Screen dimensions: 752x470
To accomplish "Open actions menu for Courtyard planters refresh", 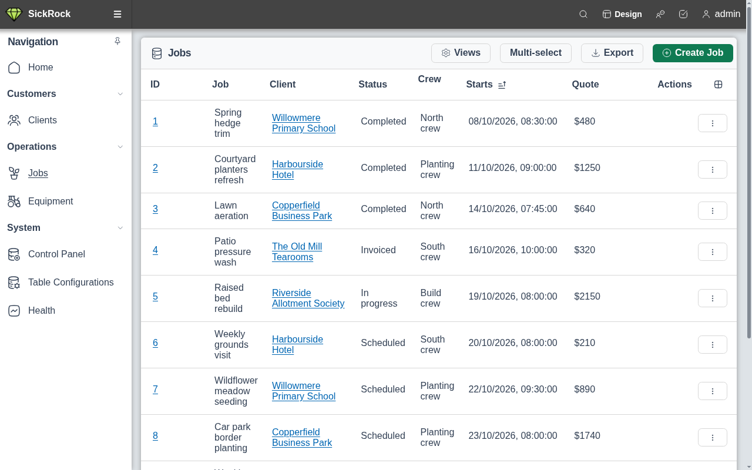I will point(713,170).
